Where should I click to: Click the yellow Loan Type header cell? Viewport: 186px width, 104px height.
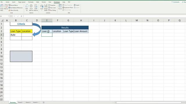click(16, 31)
